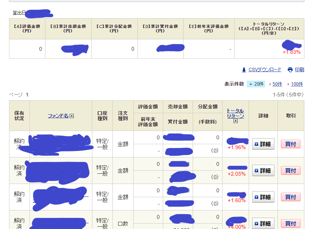Screen dimensions: 318x229
Task: Sort by the ファンド名 column header
Action: (x=58, y=116)
